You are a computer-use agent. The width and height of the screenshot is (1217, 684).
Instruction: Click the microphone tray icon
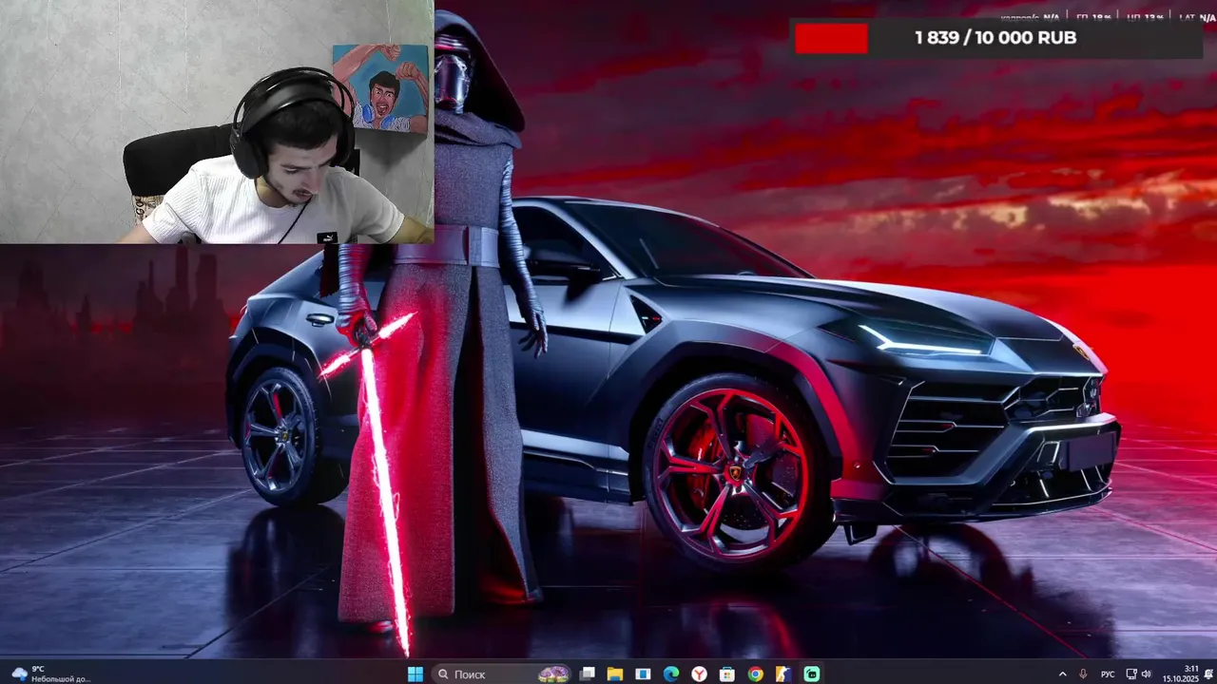tap(1083, 674)
